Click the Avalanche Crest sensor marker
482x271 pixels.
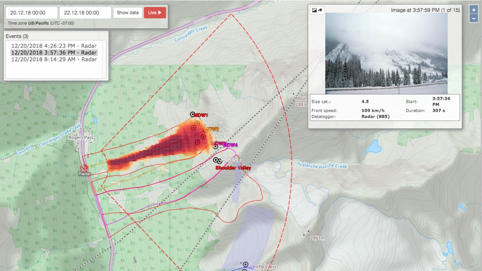(x=246, y=265)
